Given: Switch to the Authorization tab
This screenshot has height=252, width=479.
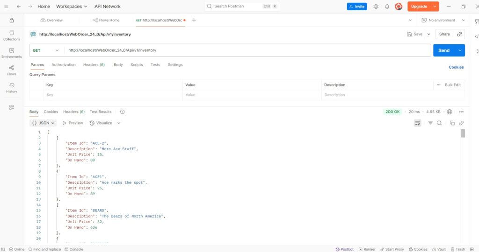Looking at the screenshot, I should pos(64,64).
